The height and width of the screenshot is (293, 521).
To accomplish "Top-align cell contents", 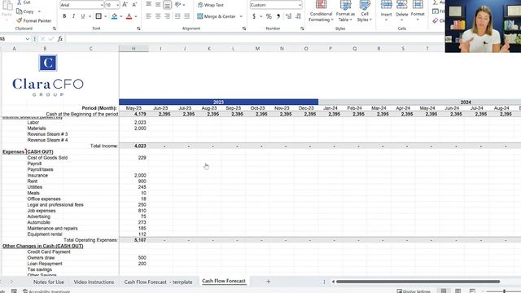I will click(148, 4).
